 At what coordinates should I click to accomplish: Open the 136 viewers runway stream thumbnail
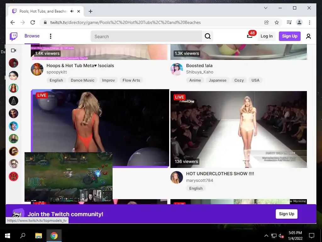(239, 130)
